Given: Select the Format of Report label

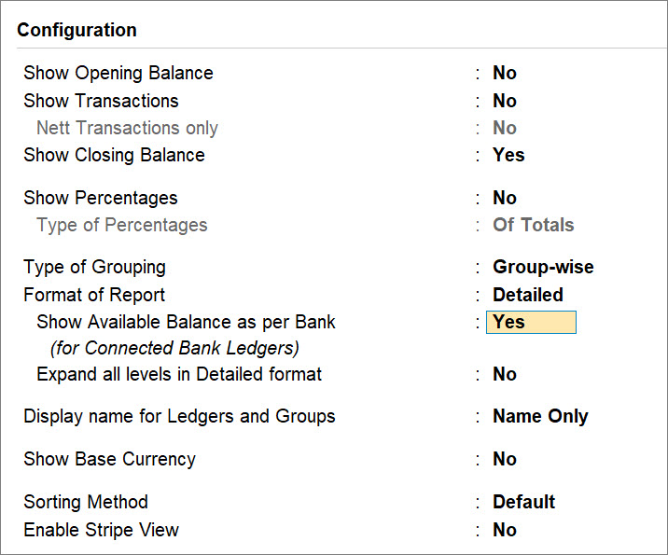Looking at the screenshot, I should click(x=94, y=295).
